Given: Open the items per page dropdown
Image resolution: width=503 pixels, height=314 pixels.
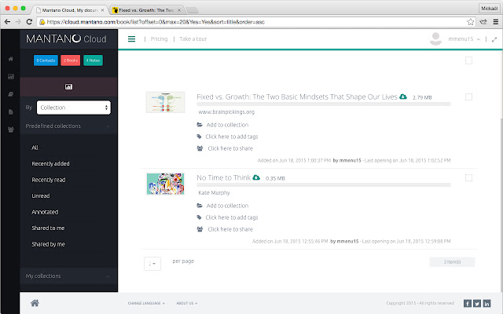Looking at the screenshot, I should (152, 264).
